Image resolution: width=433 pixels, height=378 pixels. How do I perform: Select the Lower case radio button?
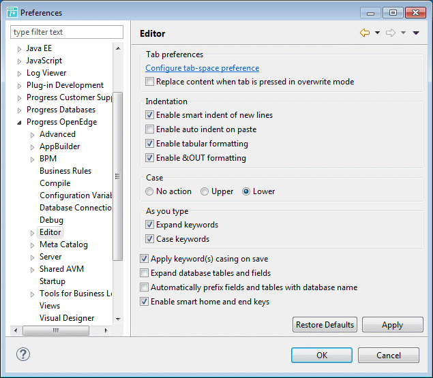246,191
